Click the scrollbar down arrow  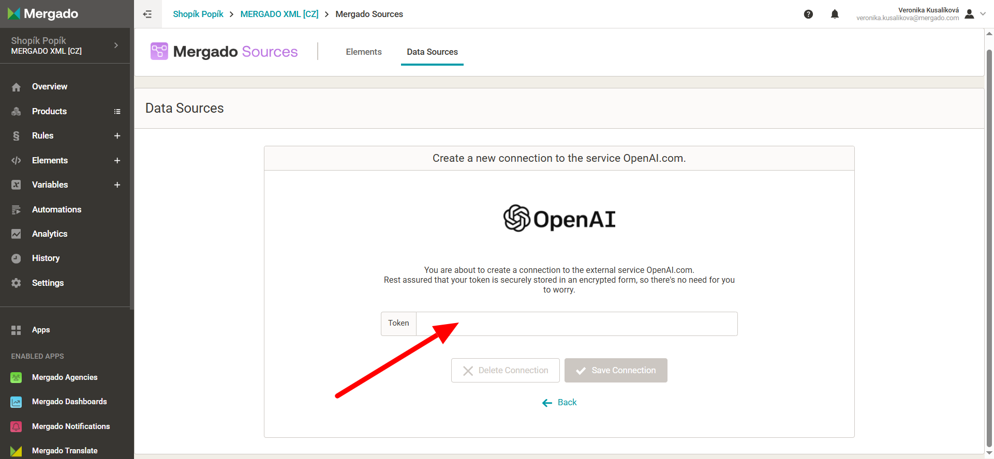click(x=989, y=453)
